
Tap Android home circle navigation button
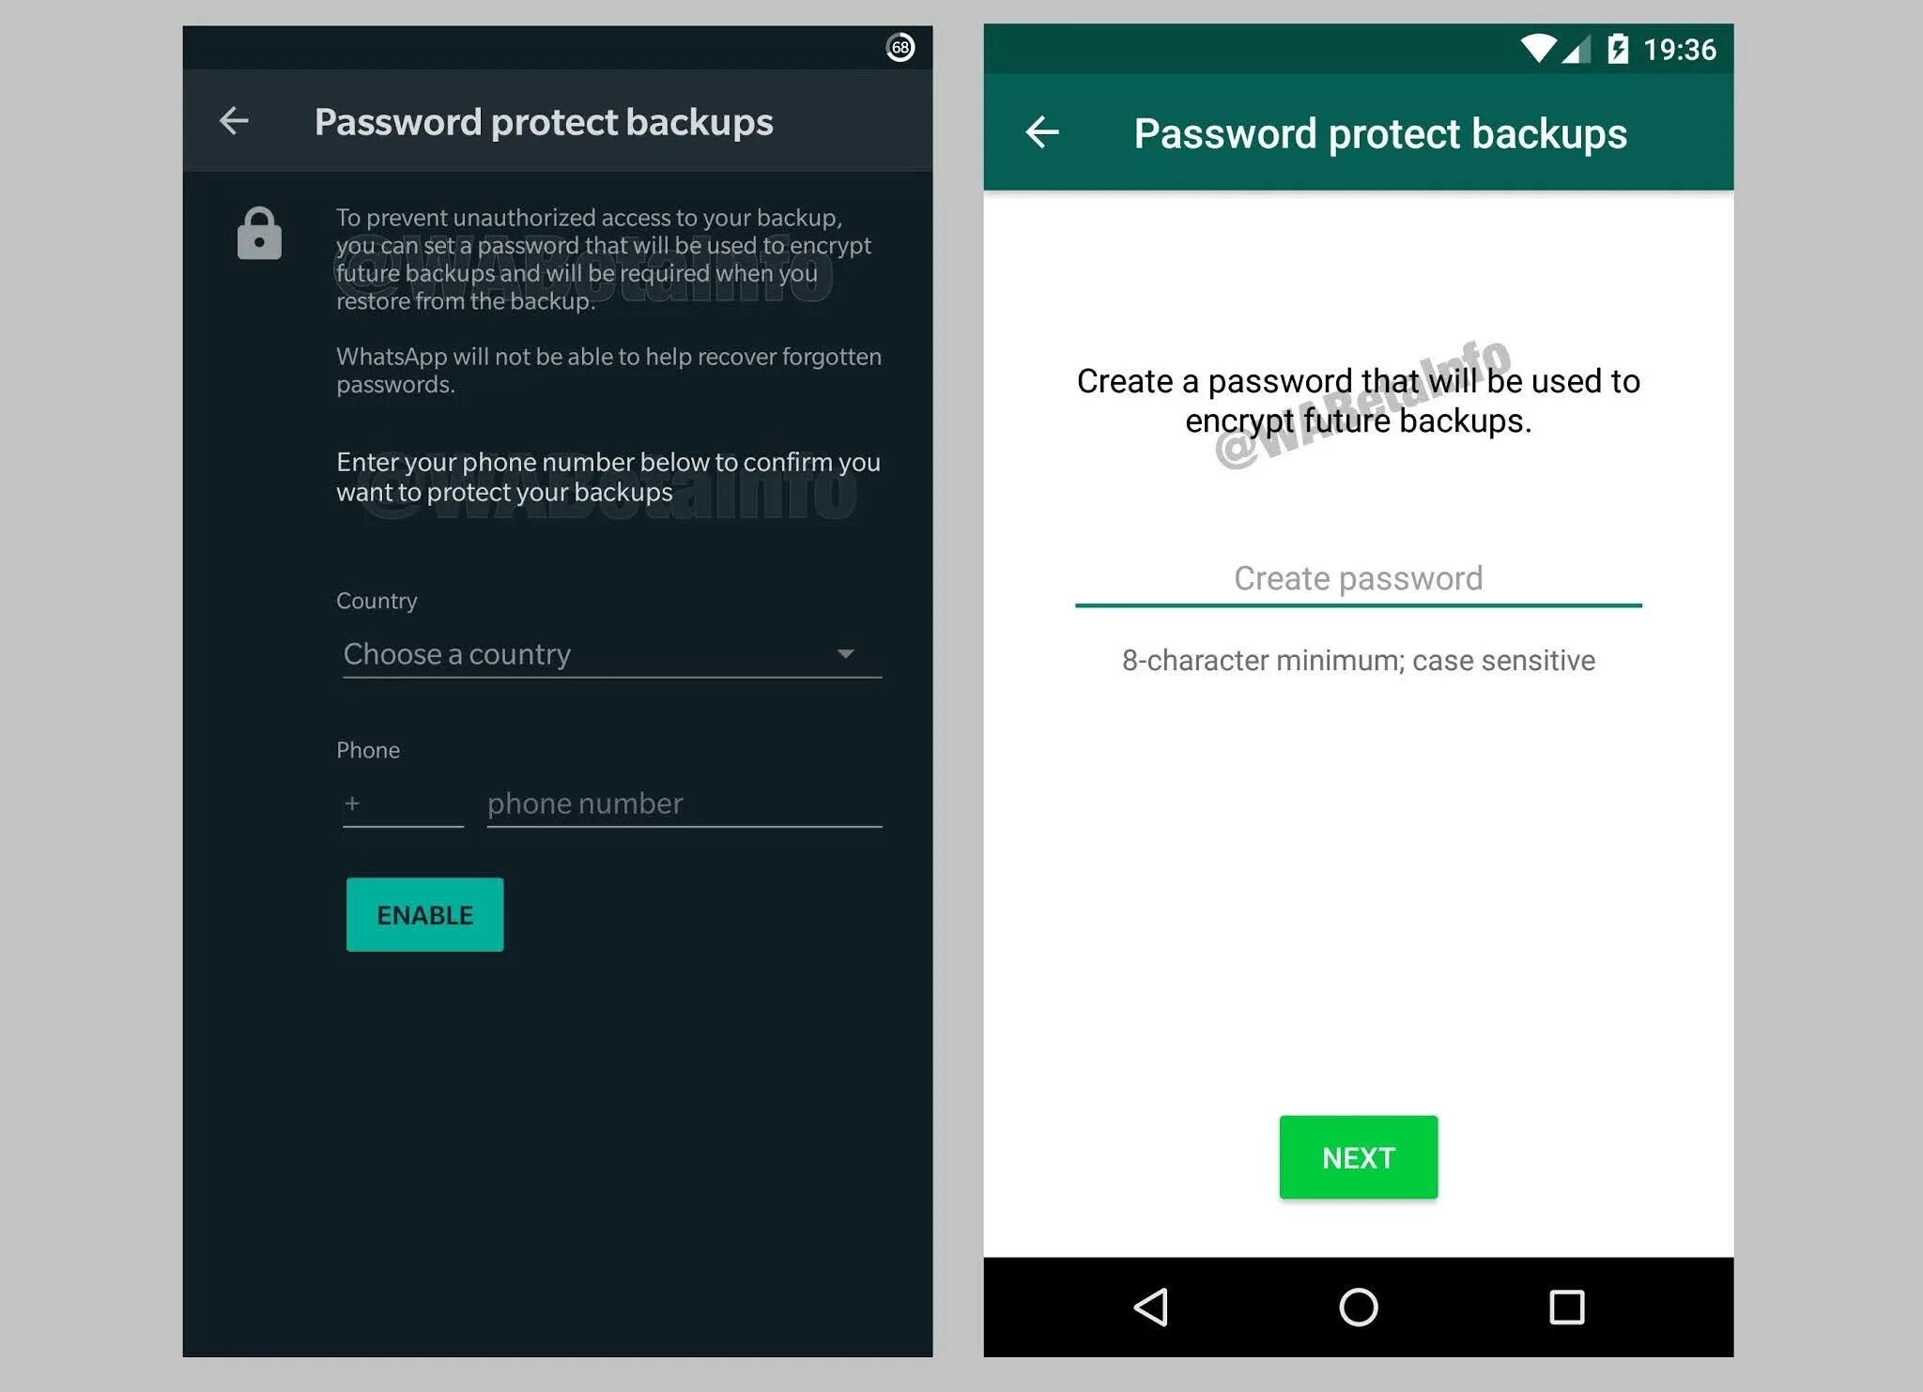coord(1358,1307)
